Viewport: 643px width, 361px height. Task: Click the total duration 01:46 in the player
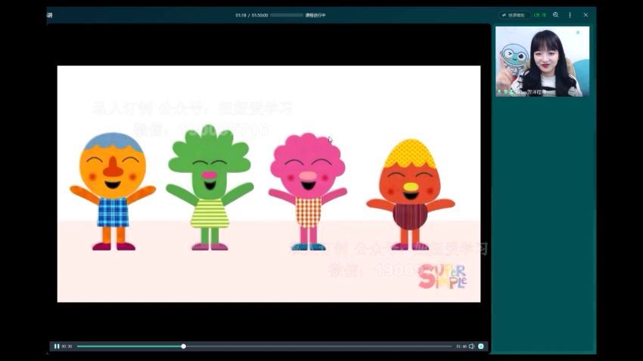[x=461, y=346]
